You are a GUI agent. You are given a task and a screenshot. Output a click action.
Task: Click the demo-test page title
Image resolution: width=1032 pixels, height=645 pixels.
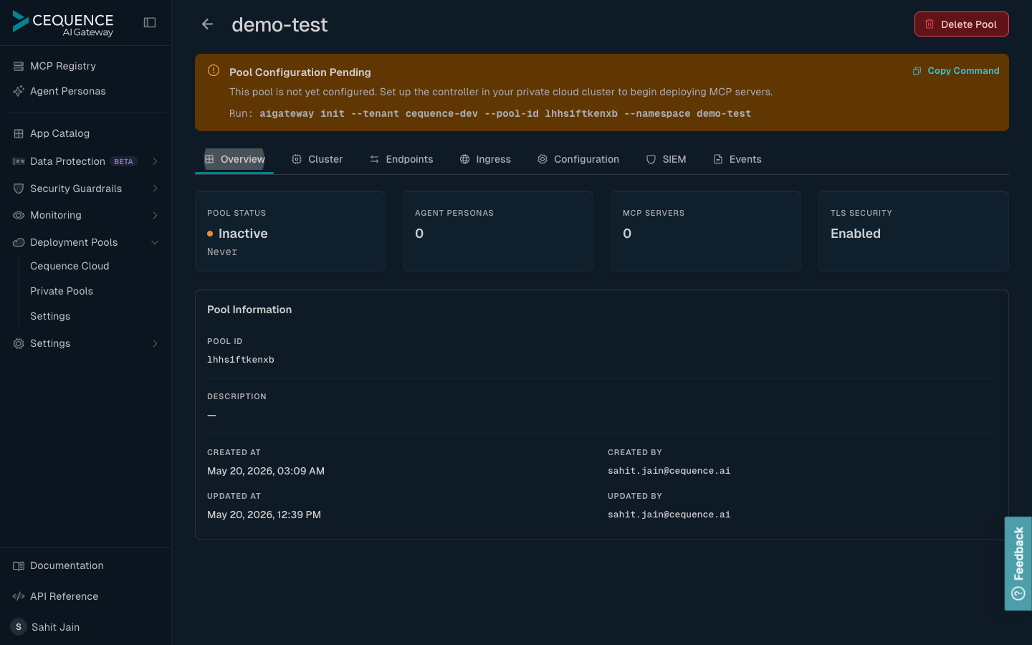pos(279,24)
